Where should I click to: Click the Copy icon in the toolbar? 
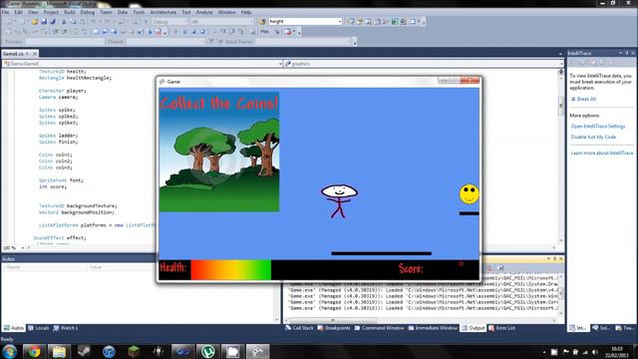click(x=73, y=22)
